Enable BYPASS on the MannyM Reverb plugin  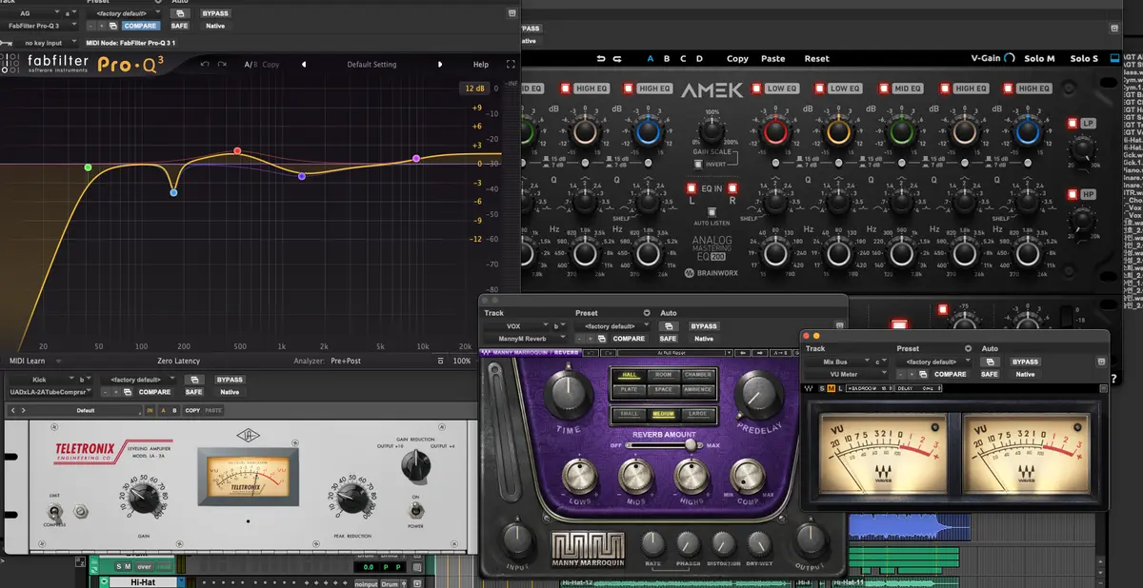[704, 325]
